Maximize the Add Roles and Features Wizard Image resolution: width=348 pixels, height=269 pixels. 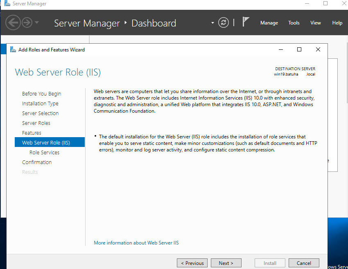(299, 49)
